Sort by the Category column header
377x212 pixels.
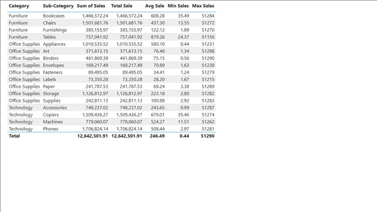pyautogui.click(x=19, y=6)
